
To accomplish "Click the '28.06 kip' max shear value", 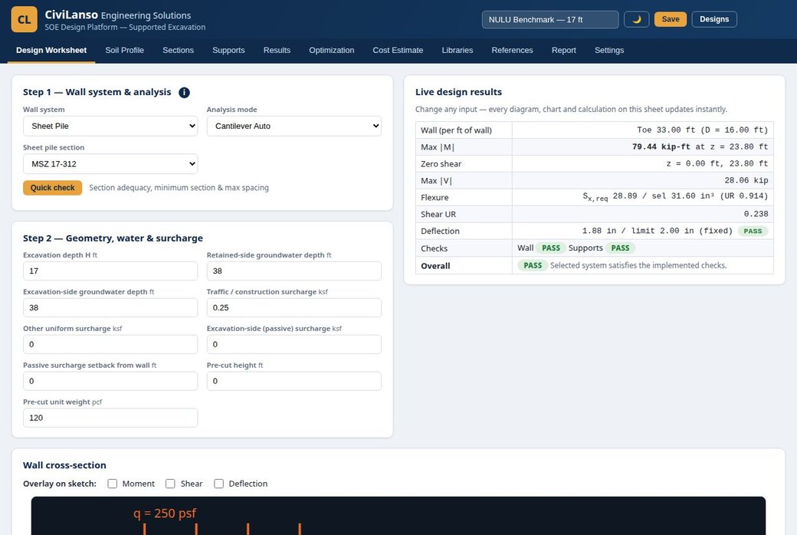I will pos(746,180).
